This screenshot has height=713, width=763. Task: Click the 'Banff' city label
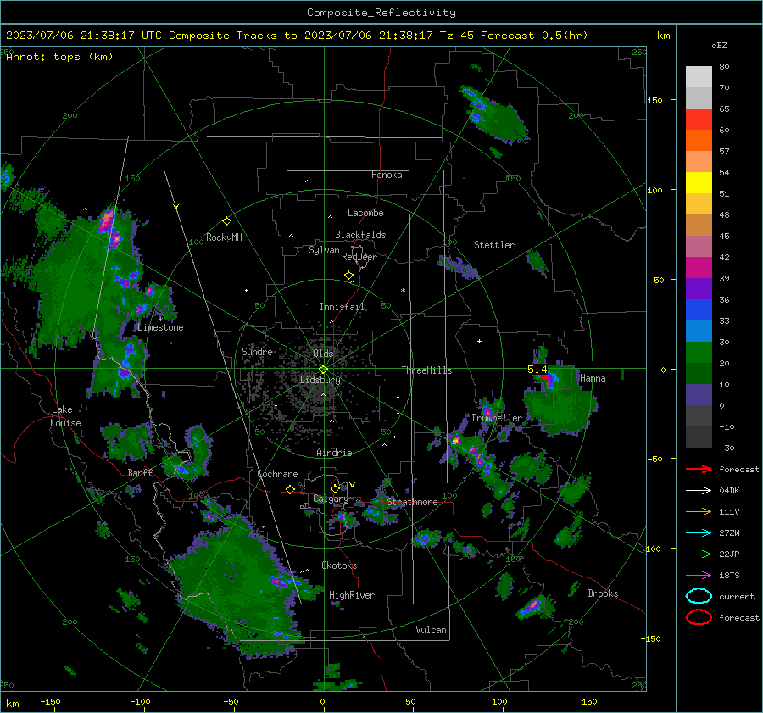point(140,473)
